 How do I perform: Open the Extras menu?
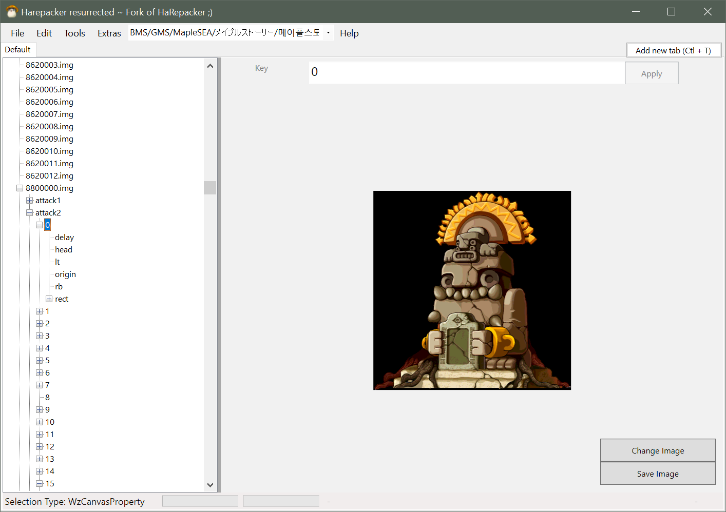(109, 33)
